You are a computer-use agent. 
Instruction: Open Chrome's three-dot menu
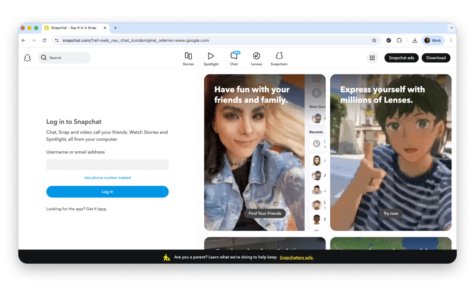(451, 40)
